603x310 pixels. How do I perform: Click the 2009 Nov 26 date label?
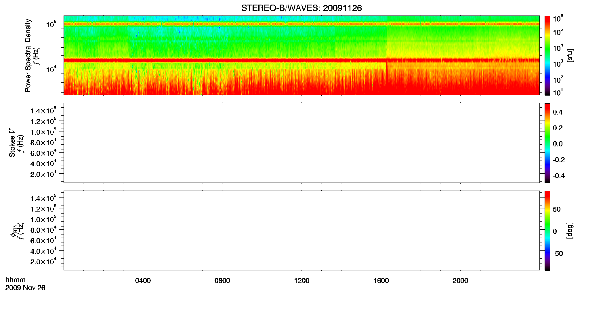25,288
